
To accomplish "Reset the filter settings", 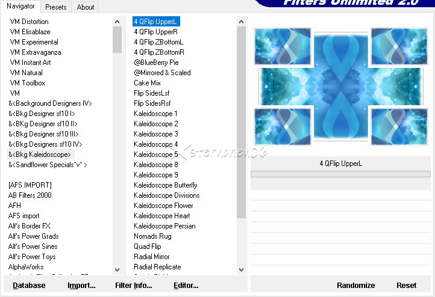I will 406,286.
